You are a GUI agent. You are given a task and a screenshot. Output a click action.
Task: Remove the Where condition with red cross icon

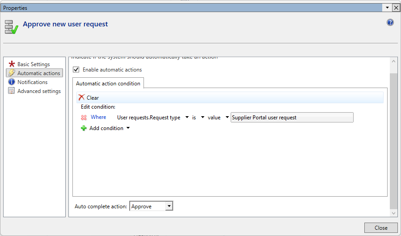[x=84, y=118]
